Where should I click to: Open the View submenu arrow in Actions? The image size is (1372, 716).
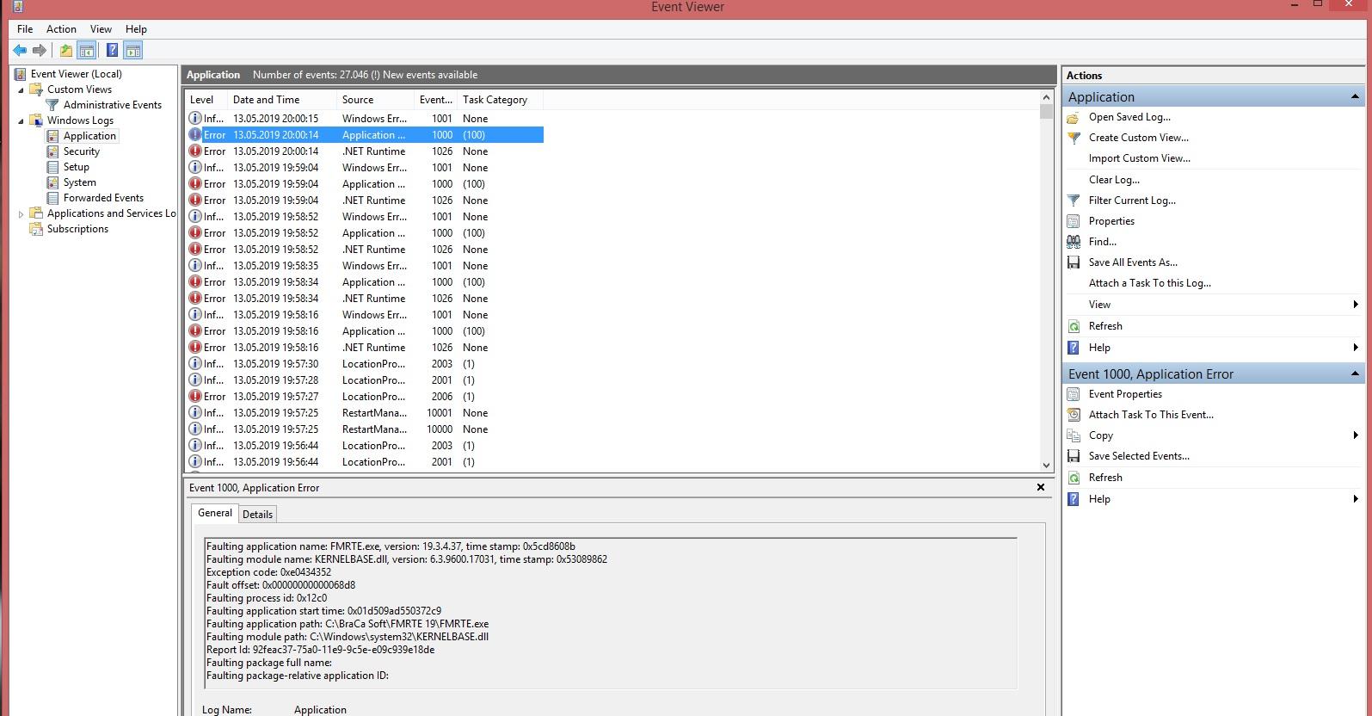1356,305
